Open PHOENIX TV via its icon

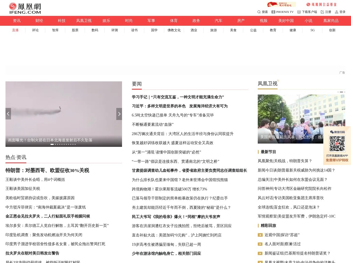click(x=273, y=12)
